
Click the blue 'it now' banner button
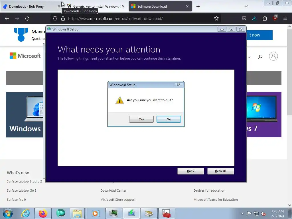tap(259, 35)
